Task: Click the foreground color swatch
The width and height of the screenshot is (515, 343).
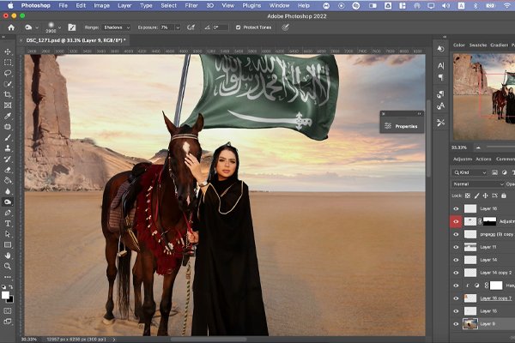Action: (x=5, y=295)
